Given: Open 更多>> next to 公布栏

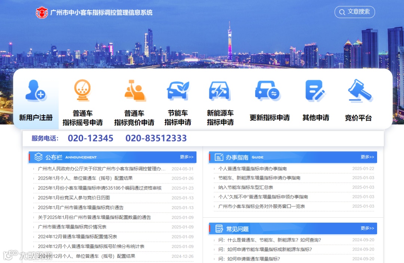Looking at the screenshot, I should pyautogui.click(x=187, y=157).
